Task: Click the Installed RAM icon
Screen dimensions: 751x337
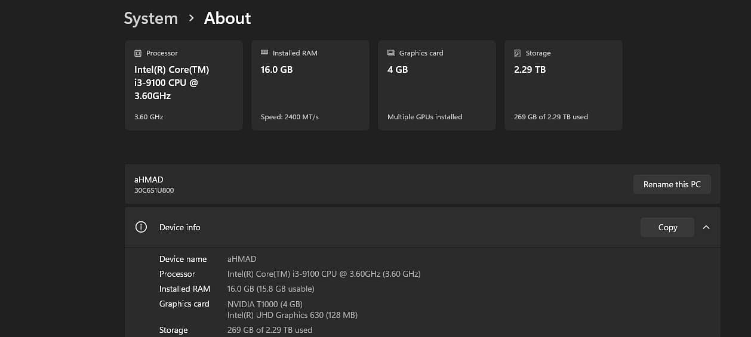Action: (x=264, y=52)
